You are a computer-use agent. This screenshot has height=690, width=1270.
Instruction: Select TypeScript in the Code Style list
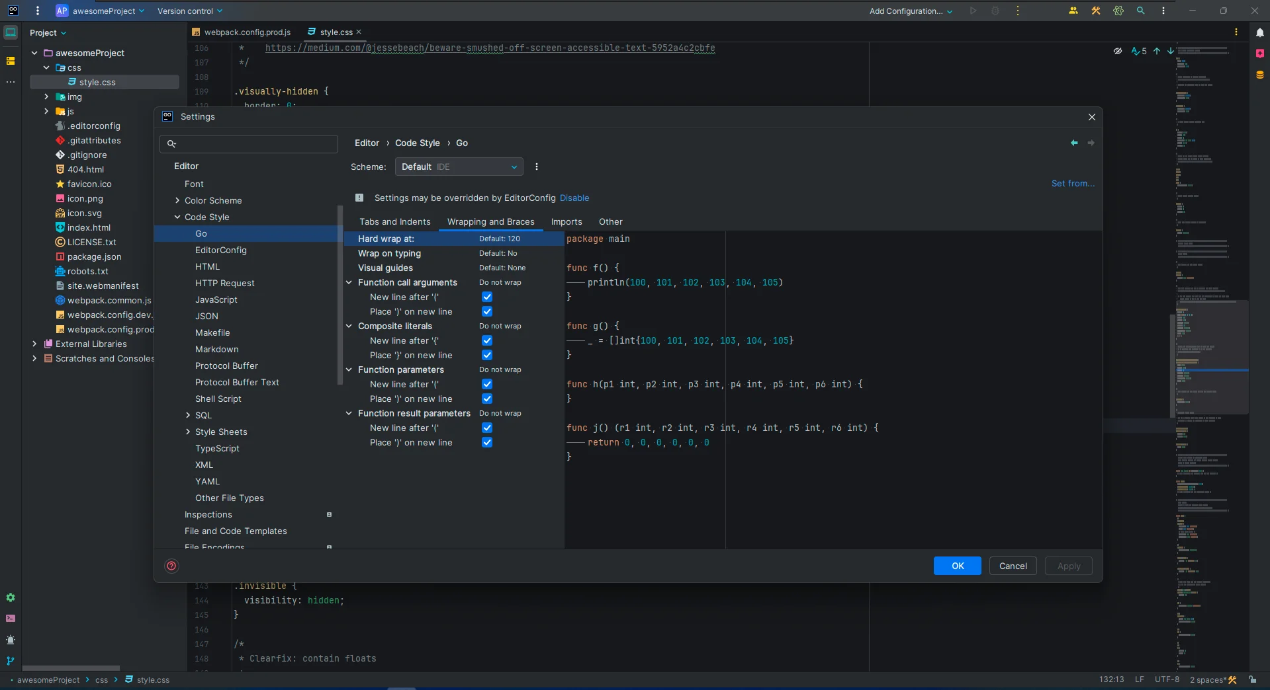click(217, 449)
